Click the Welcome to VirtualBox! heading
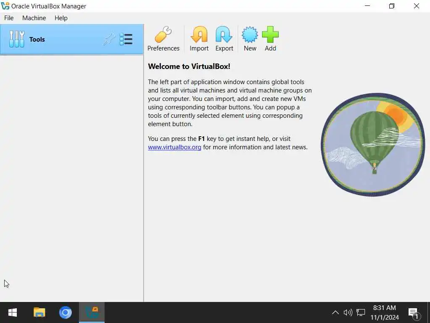Viewport: 430px width, 323px height. click(x=189, y=66)
